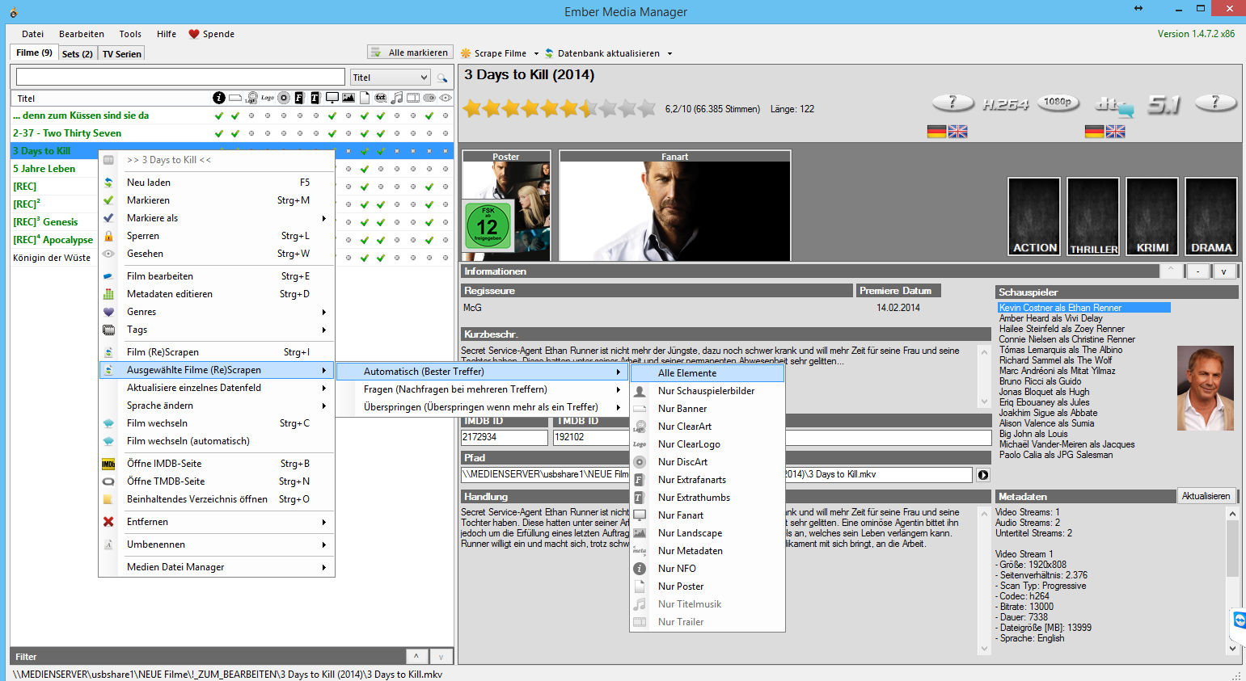Click the theme music note column header icon
This screenshot has height=681, width=1246.
coord(397,98)
